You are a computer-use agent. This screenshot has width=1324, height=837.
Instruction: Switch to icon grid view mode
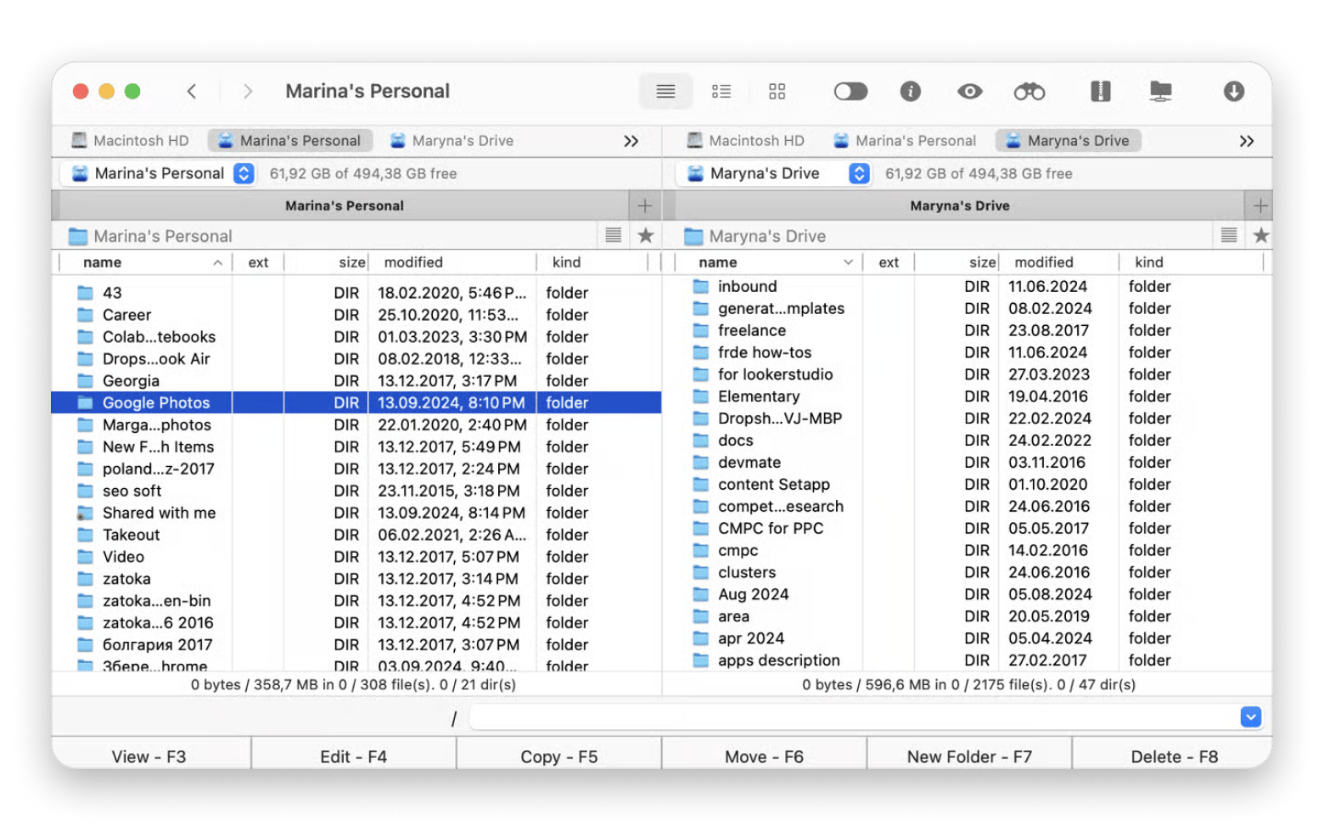777,91
